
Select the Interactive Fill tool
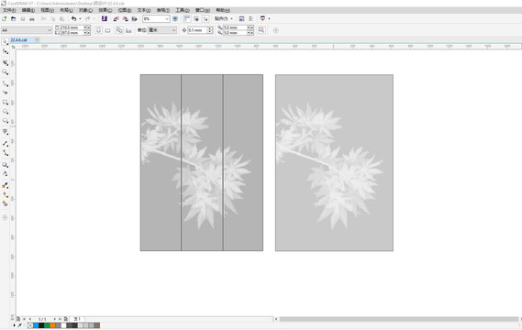5,195
